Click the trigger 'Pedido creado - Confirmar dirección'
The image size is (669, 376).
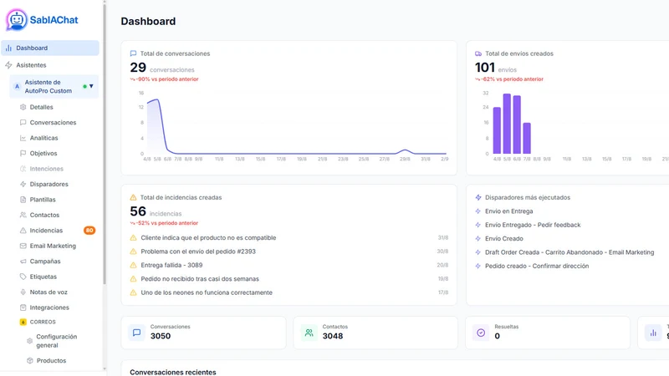click(x=537, y=266)
